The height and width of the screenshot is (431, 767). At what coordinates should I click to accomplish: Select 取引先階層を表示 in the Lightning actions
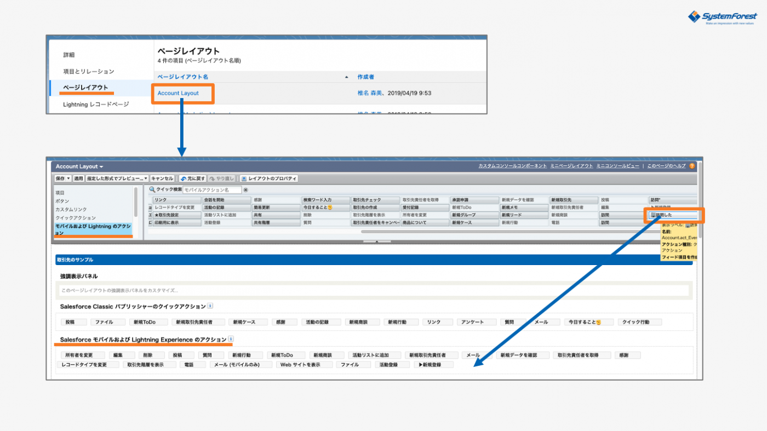150,364
